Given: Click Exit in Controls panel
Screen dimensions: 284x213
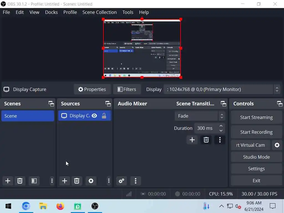Looking at the screenshot, I should (256, 181).
